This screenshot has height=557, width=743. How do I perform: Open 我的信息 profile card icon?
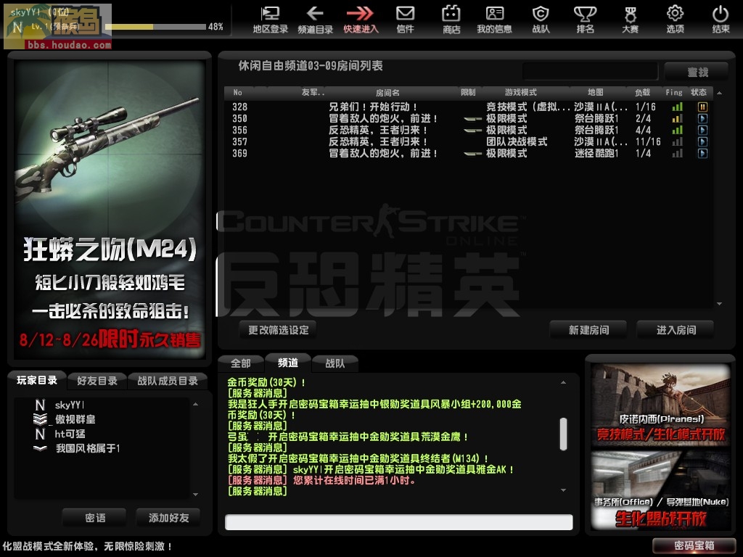[494, 20]
